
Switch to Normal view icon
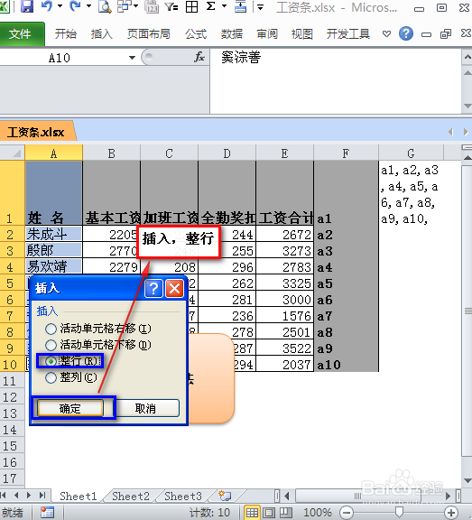point(252,513)
